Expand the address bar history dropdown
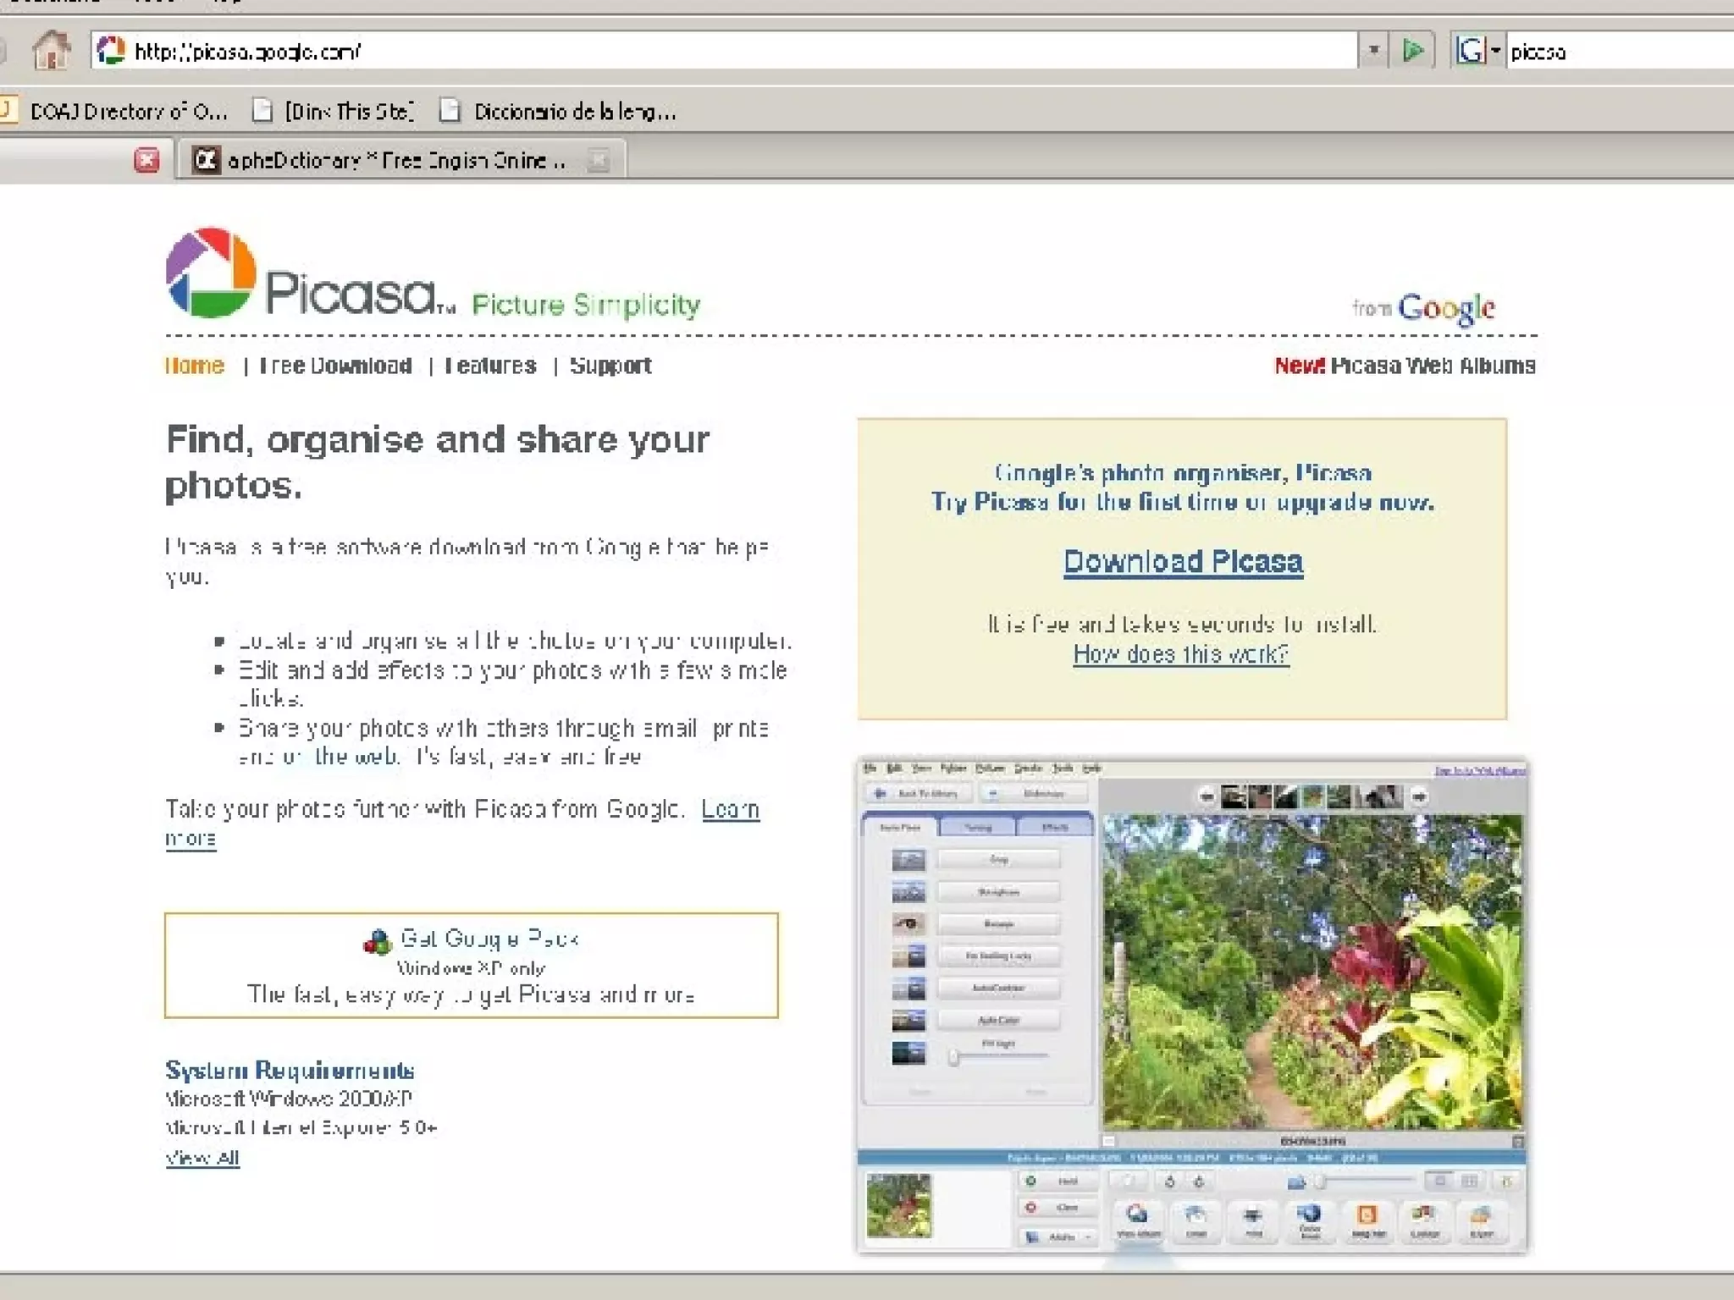This screenshot has width=1734, height=1300. tap(1372, 51)
